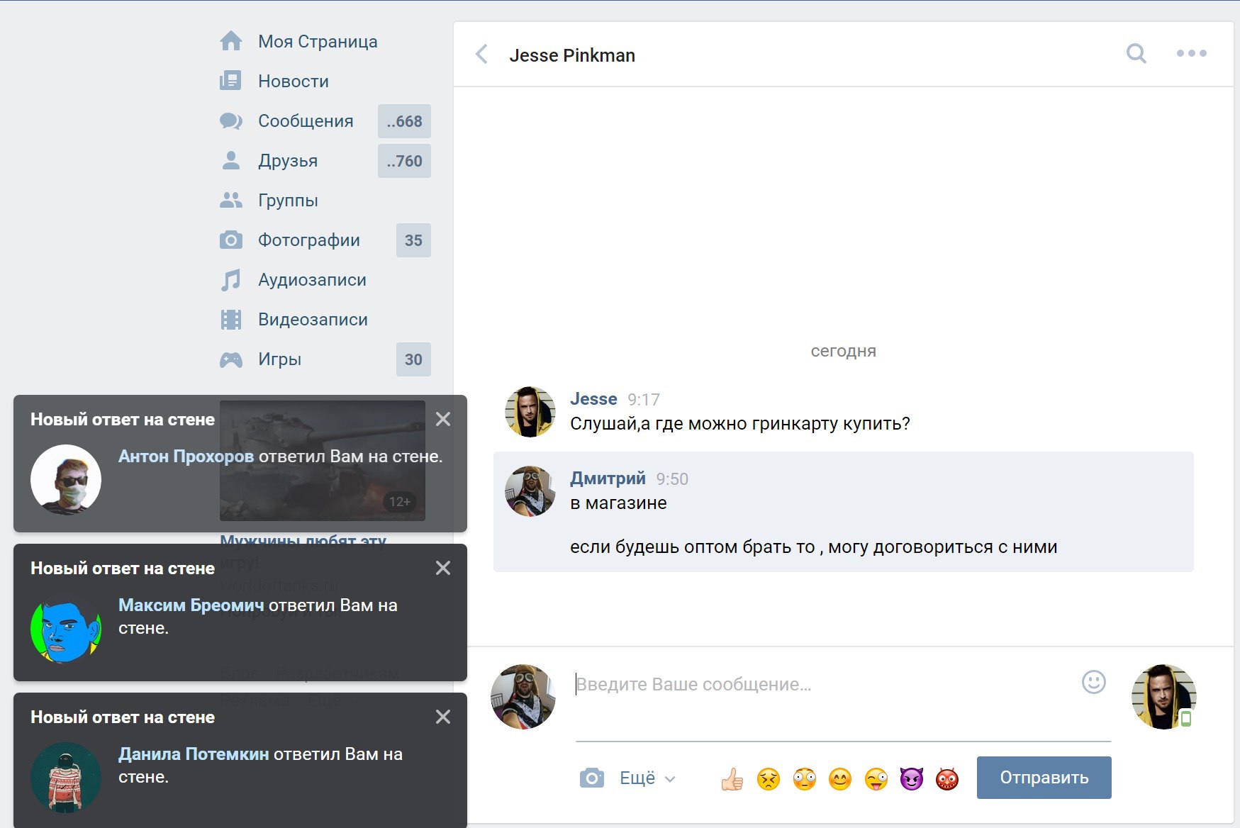The image size is (1240, 828).
Task: Insert the smiling blushing emoji
Action: tap(840, 779)
